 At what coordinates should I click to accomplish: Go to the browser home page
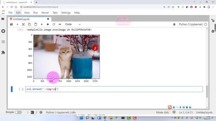[x=16, y=7]
